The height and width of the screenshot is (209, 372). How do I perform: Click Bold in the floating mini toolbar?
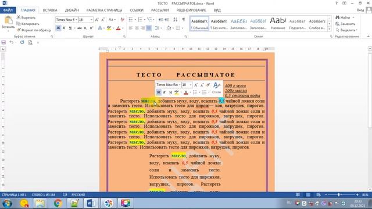159,92
